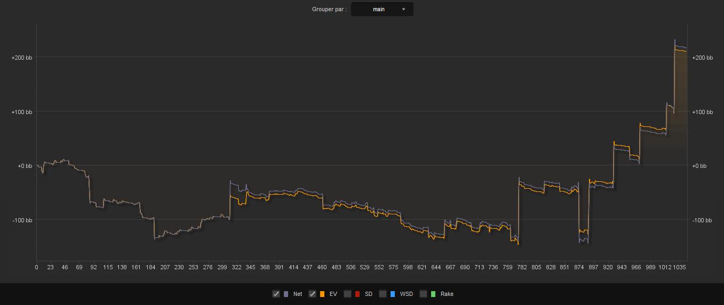The width and height of the screenshot is (724, 305).
Task: Click the 'WSD' legend label
Action: (406, 294)
